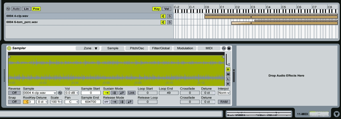This screenshot has width=341, height=119.
Task: Solo the 0004 4-clp.wav zone with S button
Action: click(x=170, y=16)
